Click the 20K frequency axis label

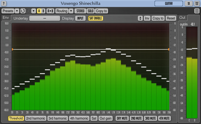pos(169,112)
